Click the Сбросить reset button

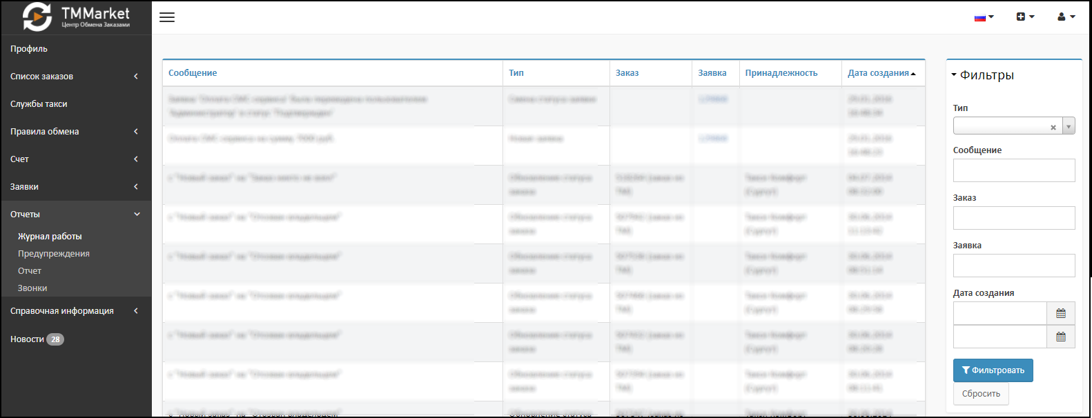click(x=981, y=394)
